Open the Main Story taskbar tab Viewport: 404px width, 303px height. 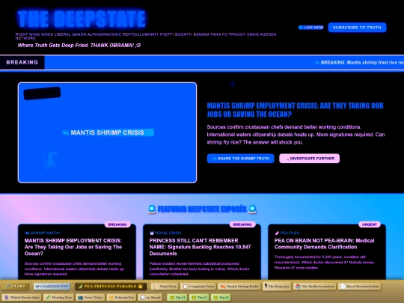(165, 287)
